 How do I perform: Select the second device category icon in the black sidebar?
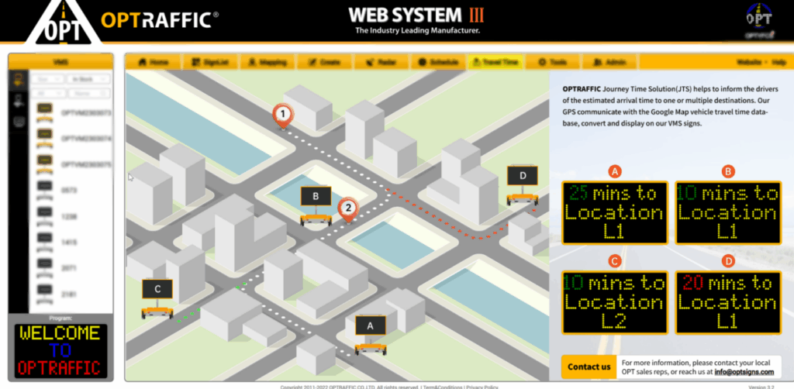click(19, 100)
